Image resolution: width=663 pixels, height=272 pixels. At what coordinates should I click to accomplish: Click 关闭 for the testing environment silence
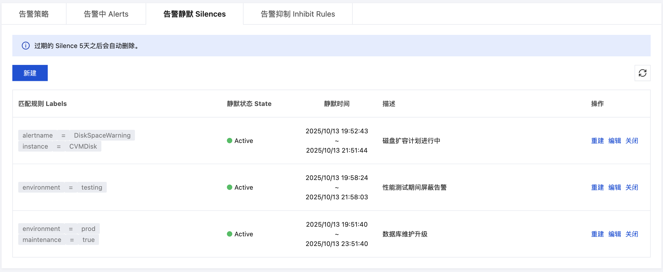coord(632,187)
